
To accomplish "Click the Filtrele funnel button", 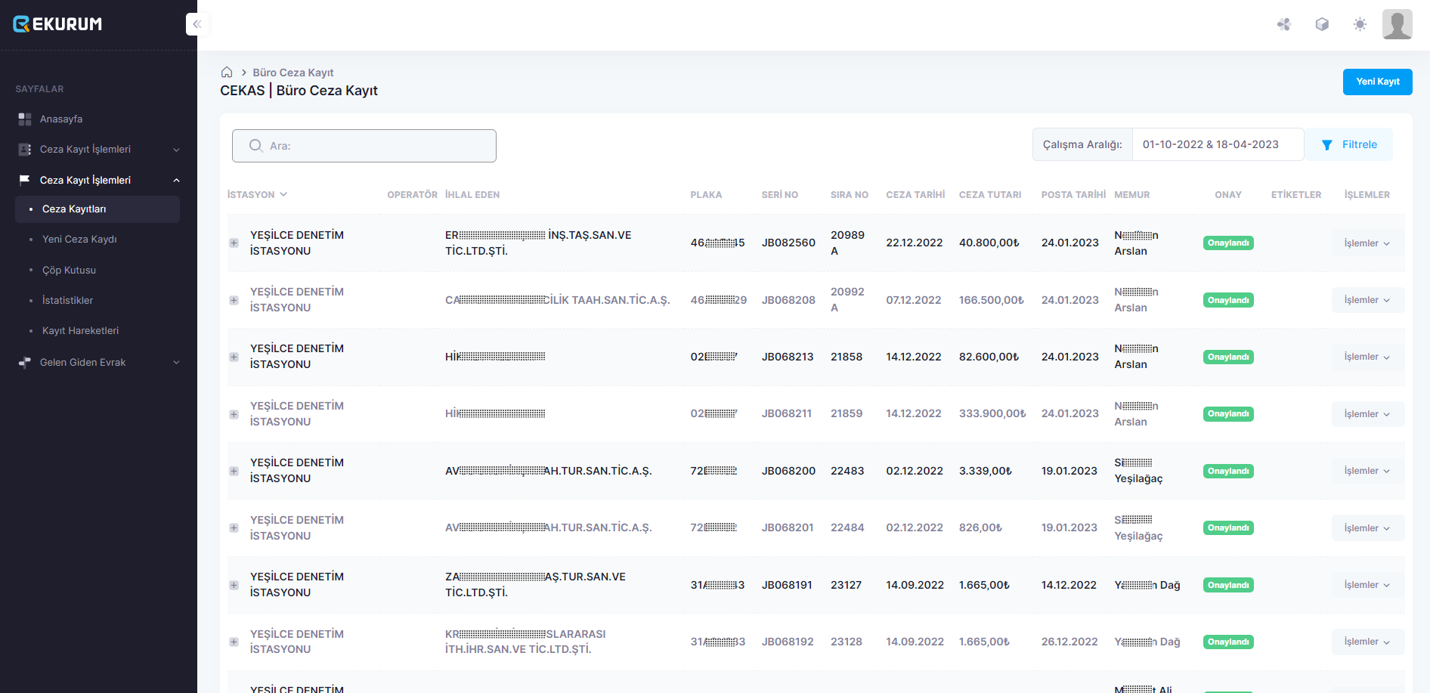I will (x=1349, y=144).
